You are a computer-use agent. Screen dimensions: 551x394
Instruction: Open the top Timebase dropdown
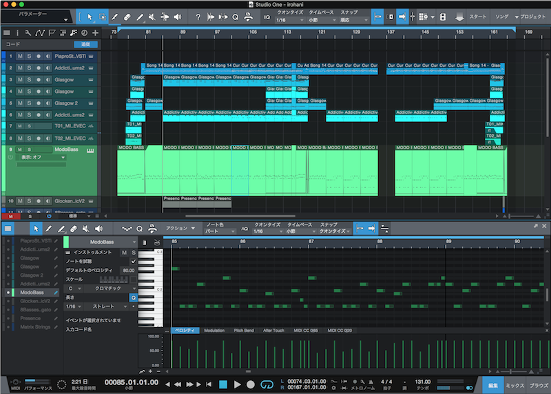[322, 21]
